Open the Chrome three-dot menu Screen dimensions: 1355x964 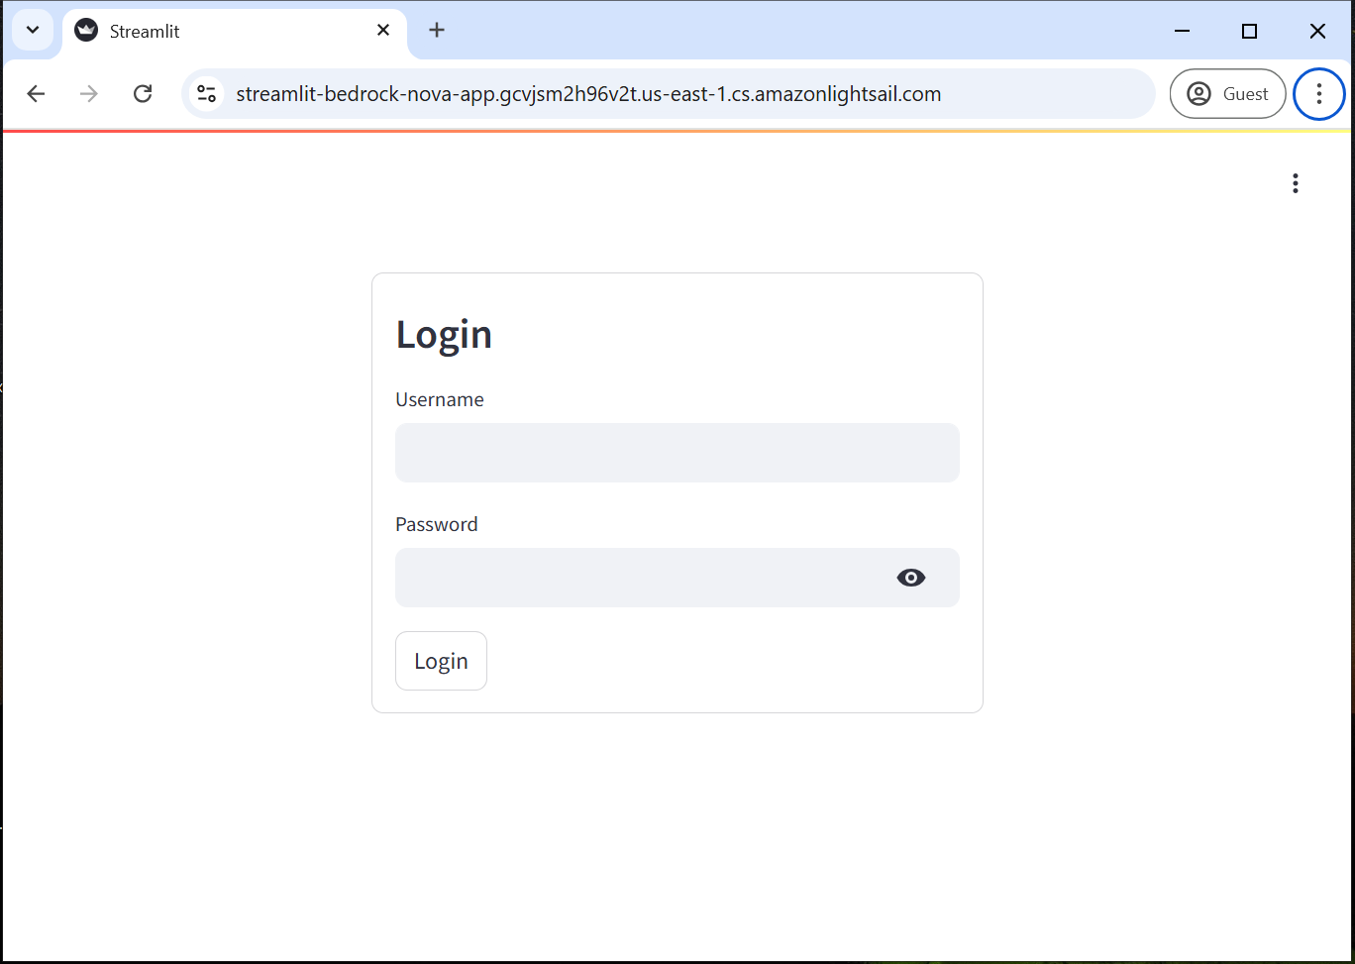[x=1318, y=94]
